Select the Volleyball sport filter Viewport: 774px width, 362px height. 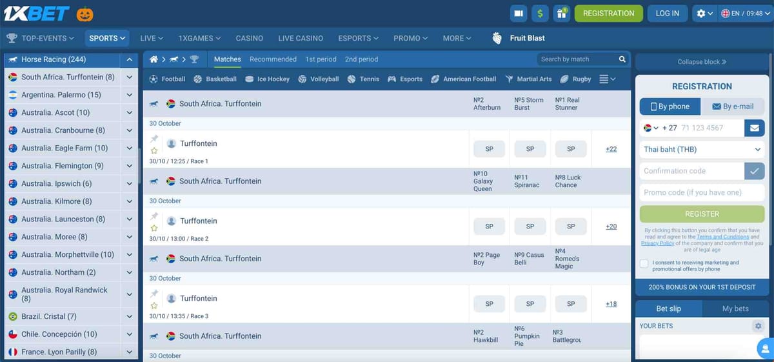pos(318,79)
